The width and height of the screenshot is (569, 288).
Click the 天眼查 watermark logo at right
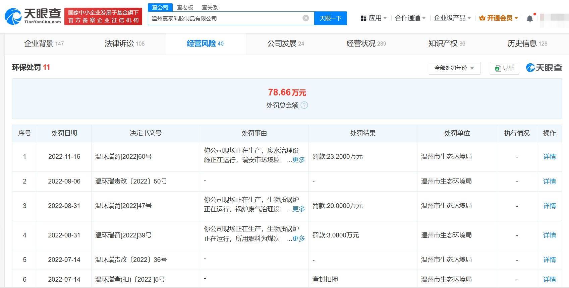tap(544, 68)
